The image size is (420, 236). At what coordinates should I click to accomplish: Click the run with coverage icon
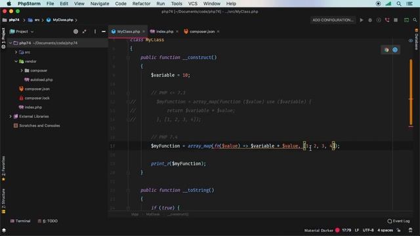click(x=379, y=20)
